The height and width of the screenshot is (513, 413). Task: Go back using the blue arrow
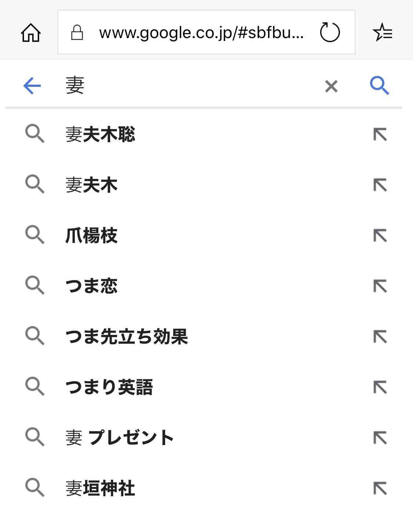[32, 86]
